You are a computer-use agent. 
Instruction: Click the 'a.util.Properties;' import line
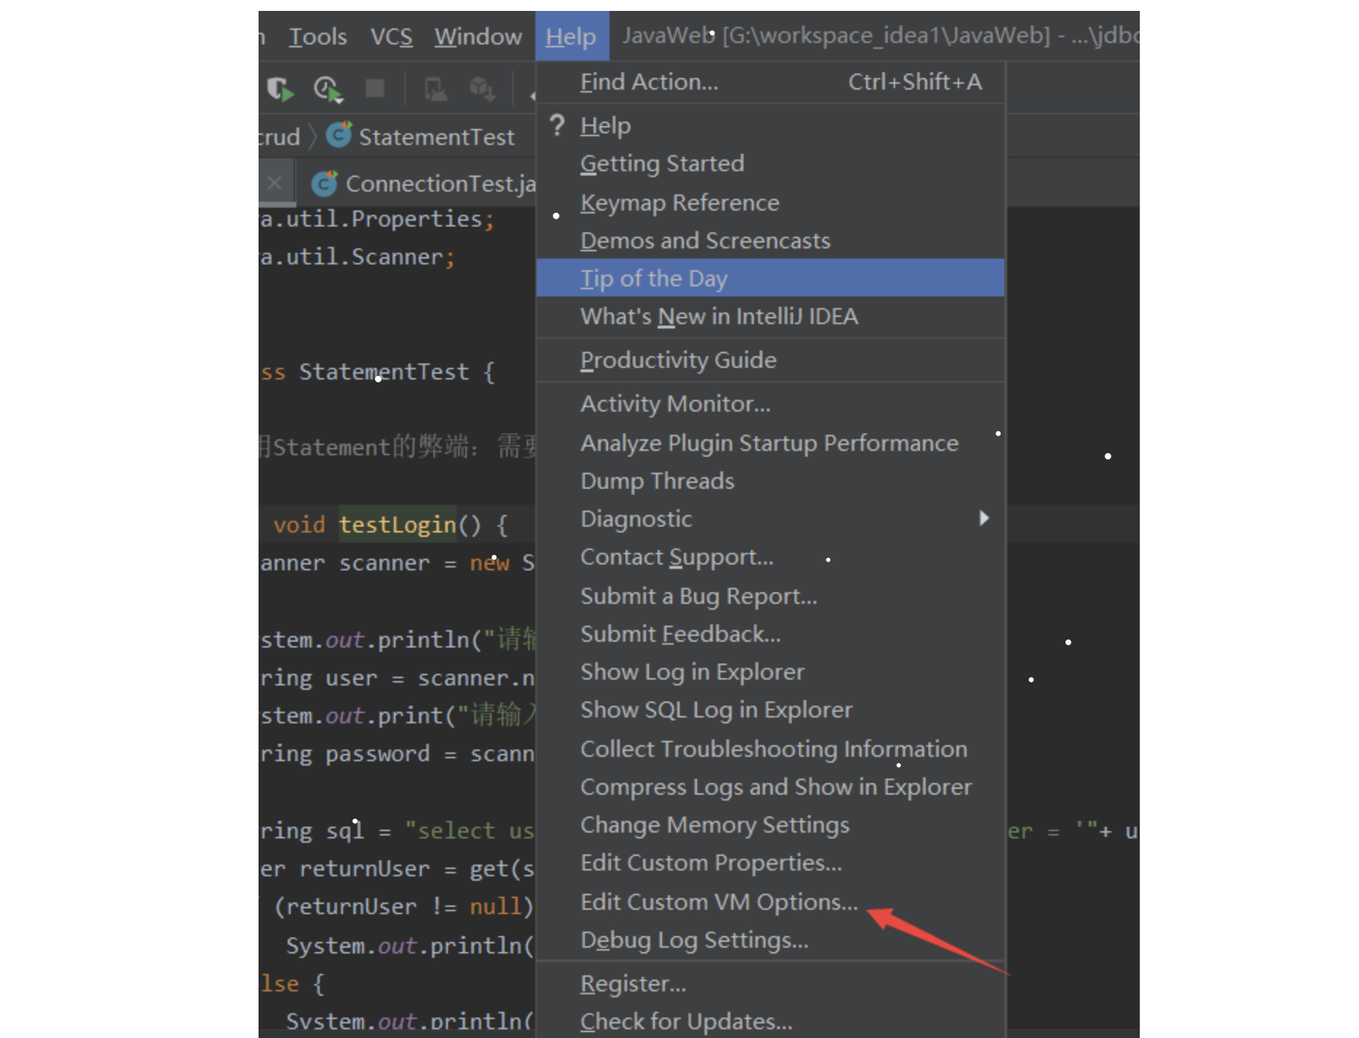point(377,219)
